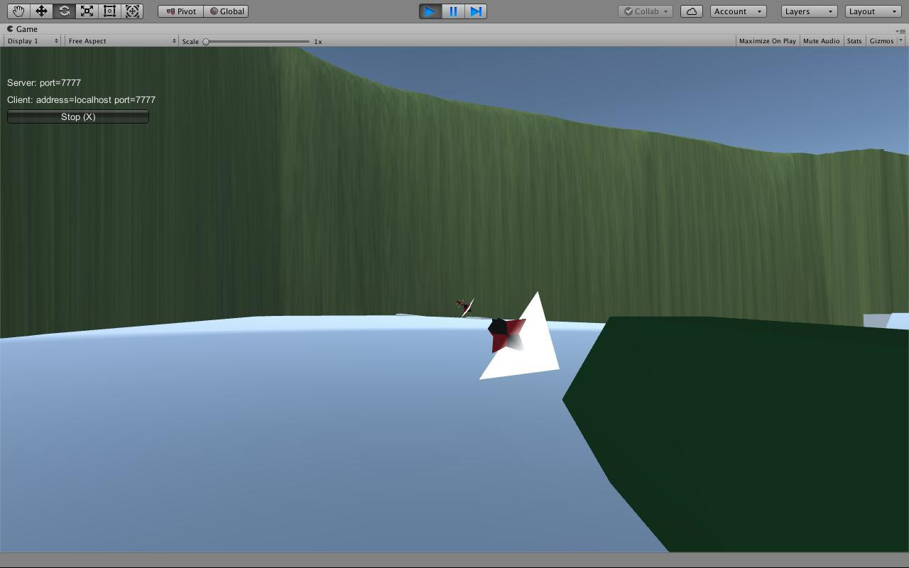This screenshot has height=568, width=909.
Task: Open the Free Aspect ratio dropdown
Action: tap(122, 41)
